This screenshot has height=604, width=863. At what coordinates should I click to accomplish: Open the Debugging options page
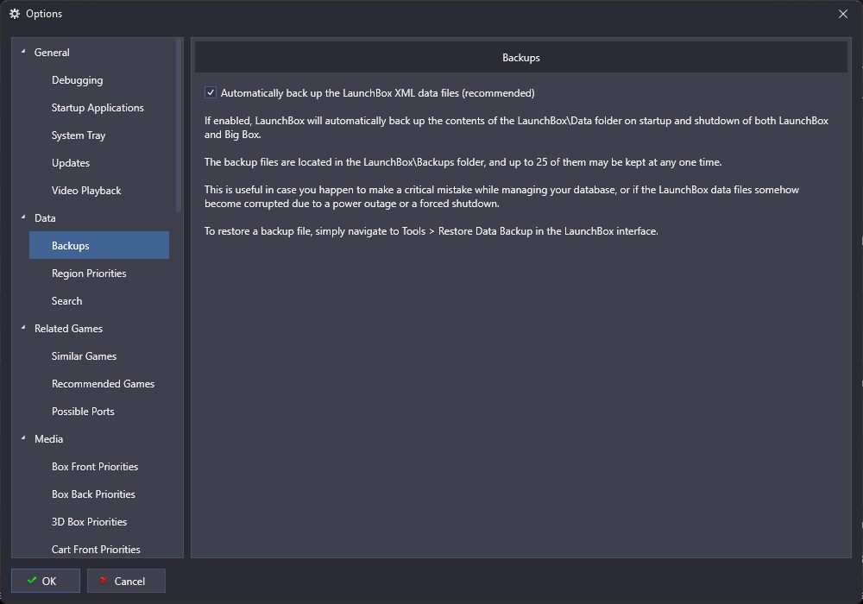point(77,80)
